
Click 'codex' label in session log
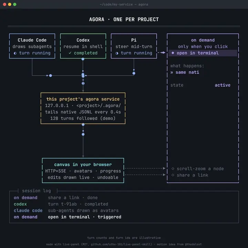[20, 204]
